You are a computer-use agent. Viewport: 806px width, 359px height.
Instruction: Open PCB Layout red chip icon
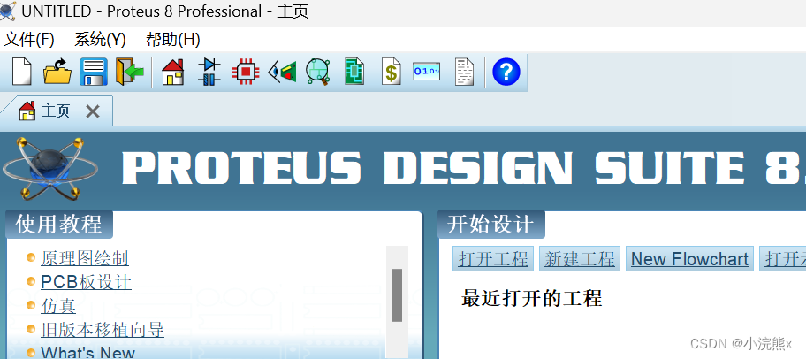point(245,72)
